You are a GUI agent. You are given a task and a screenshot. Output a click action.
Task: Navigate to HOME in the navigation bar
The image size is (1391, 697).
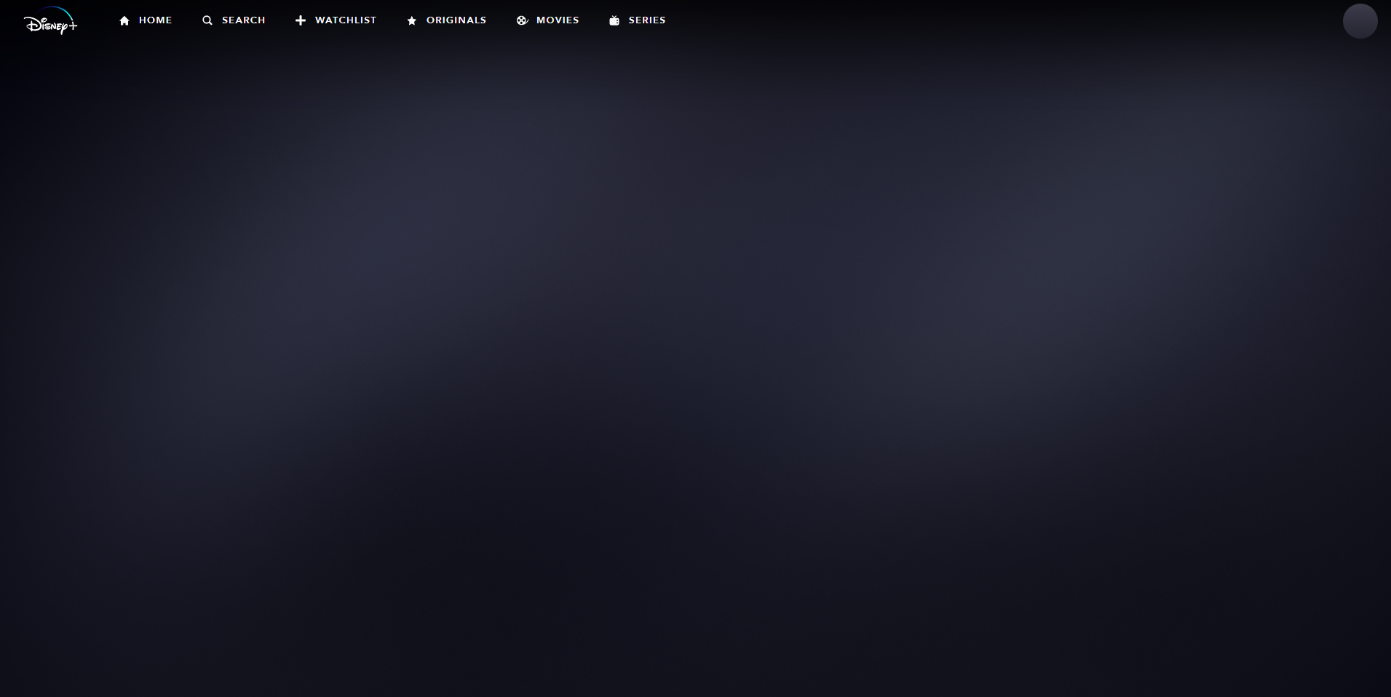tap(156, 20)
